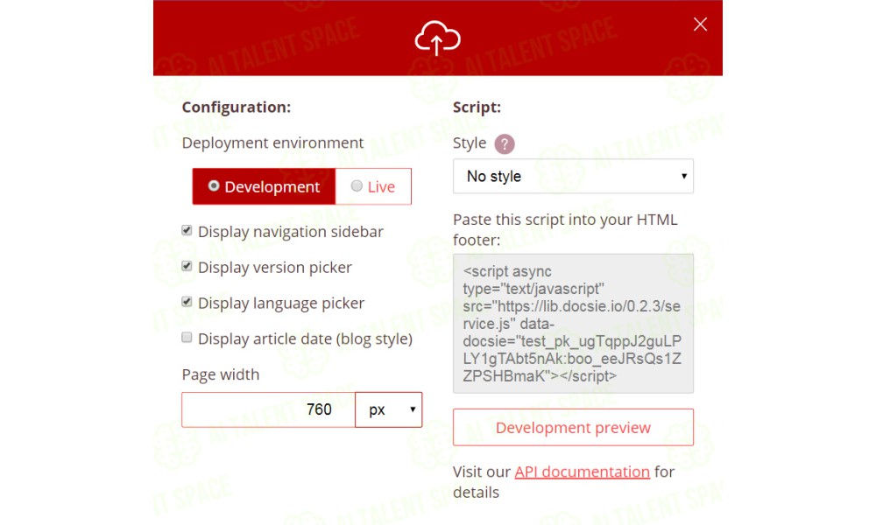The image size is (876, 525).
Task: Click the Configuration: heading
Action: pos(237,107)
